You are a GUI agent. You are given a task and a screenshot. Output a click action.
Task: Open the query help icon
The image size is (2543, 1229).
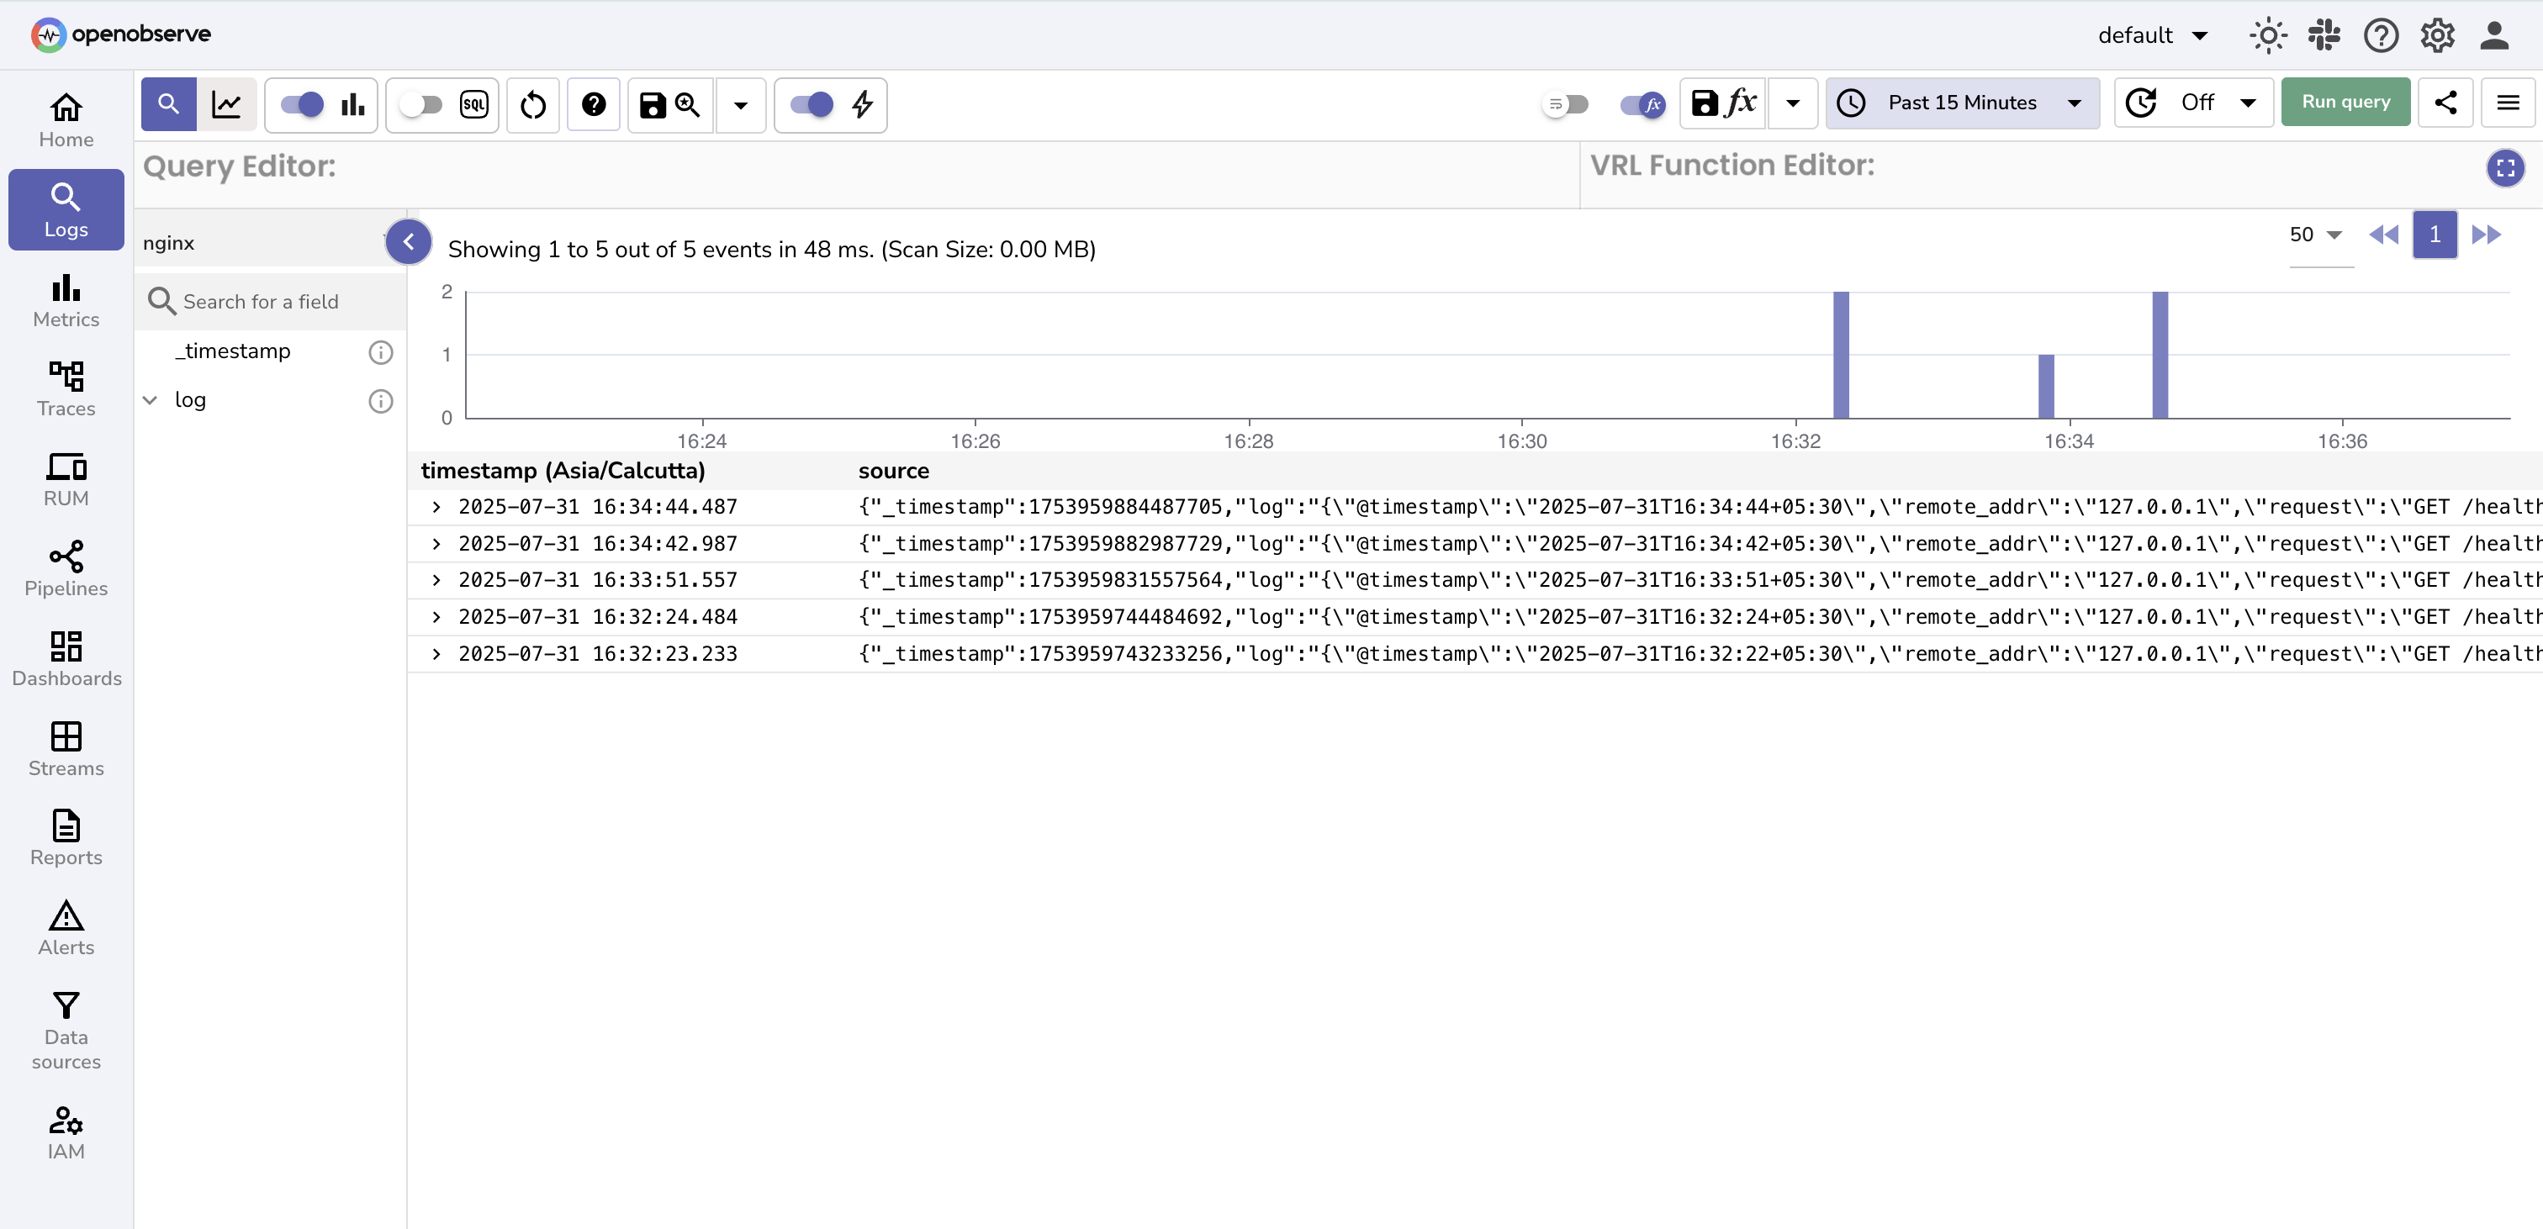pos(594,104)
